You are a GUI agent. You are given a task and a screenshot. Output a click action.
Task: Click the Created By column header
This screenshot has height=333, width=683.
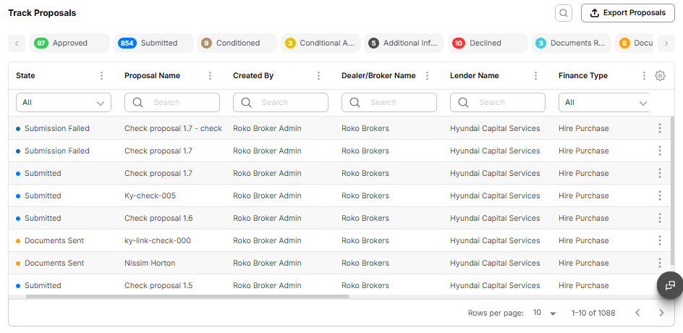253,76
